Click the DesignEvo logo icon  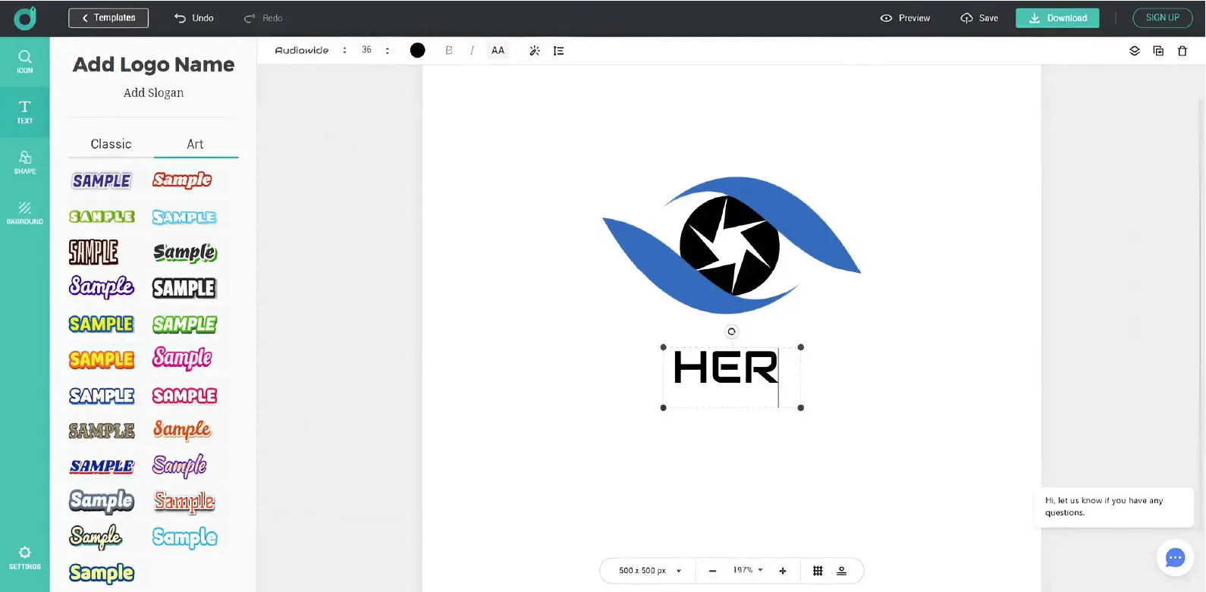click(x=25, y=18)
